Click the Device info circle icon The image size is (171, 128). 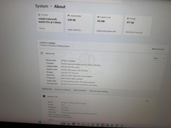pyautogui.click(x=42, y=53)
